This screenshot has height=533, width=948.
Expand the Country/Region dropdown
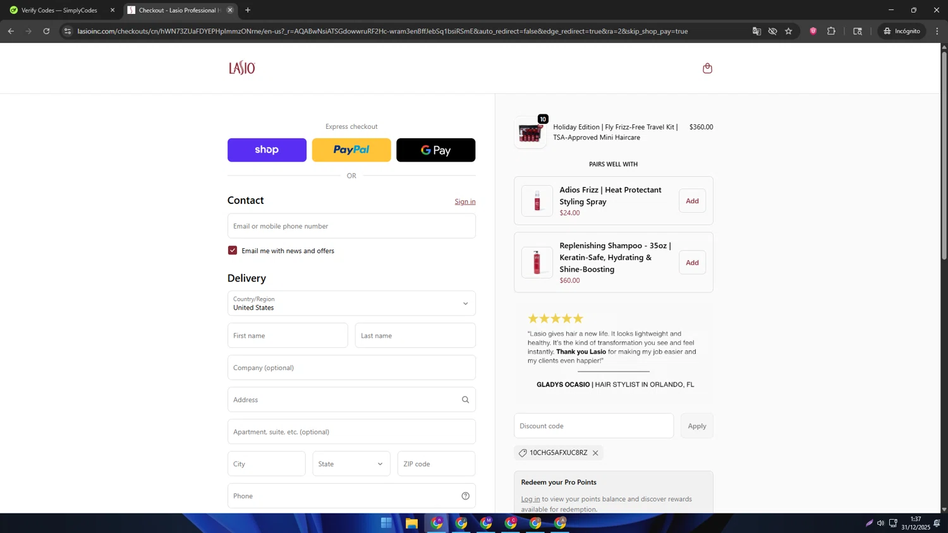point(351,303)
